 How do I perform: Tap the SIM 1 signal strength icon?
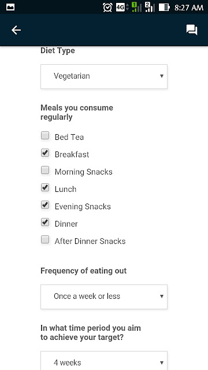[137, 7]
